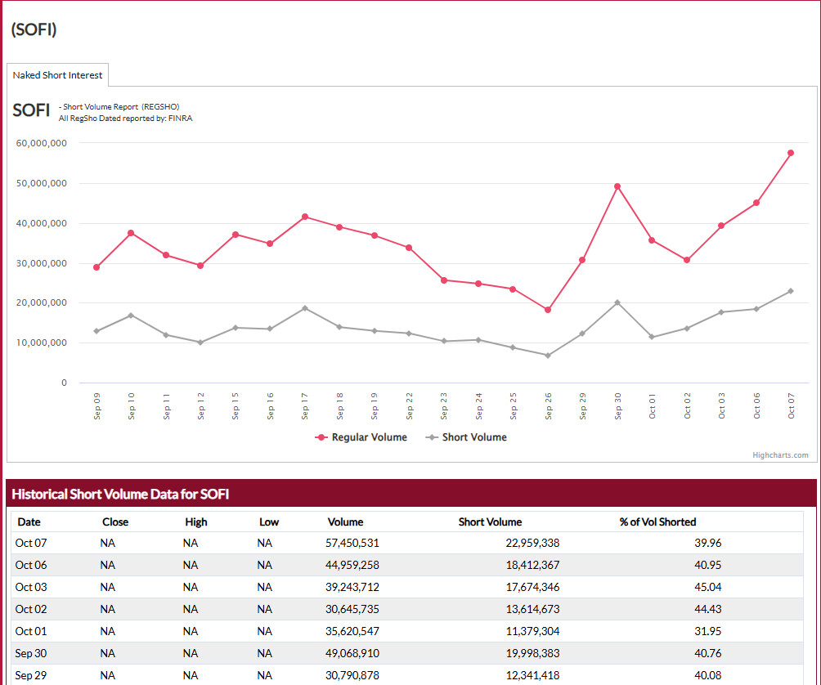This screenshot has height=685, width=821.
Task: Select the Sep 26 Regular Volume low point
Action: [548, 310]
